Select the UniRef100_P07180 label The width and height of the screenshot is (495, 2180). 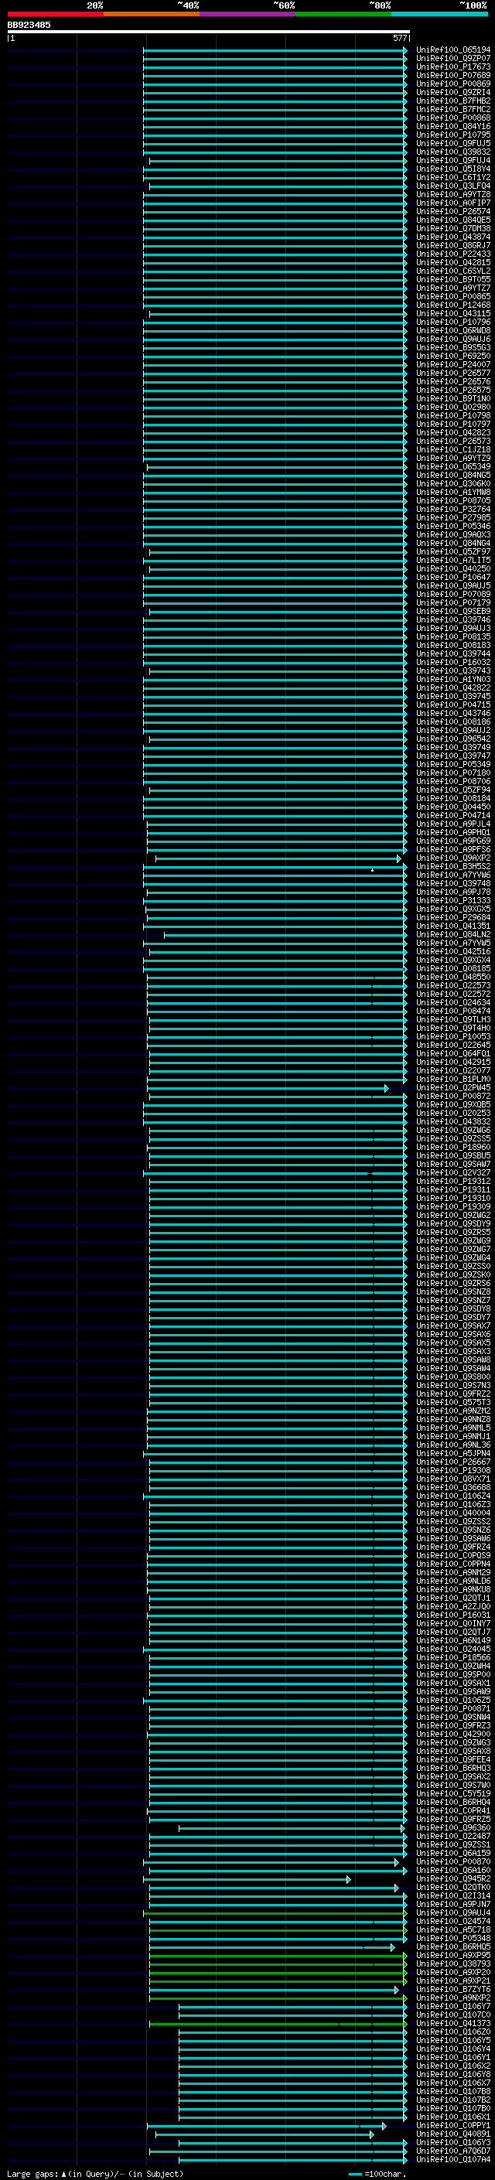coord(453,773)
